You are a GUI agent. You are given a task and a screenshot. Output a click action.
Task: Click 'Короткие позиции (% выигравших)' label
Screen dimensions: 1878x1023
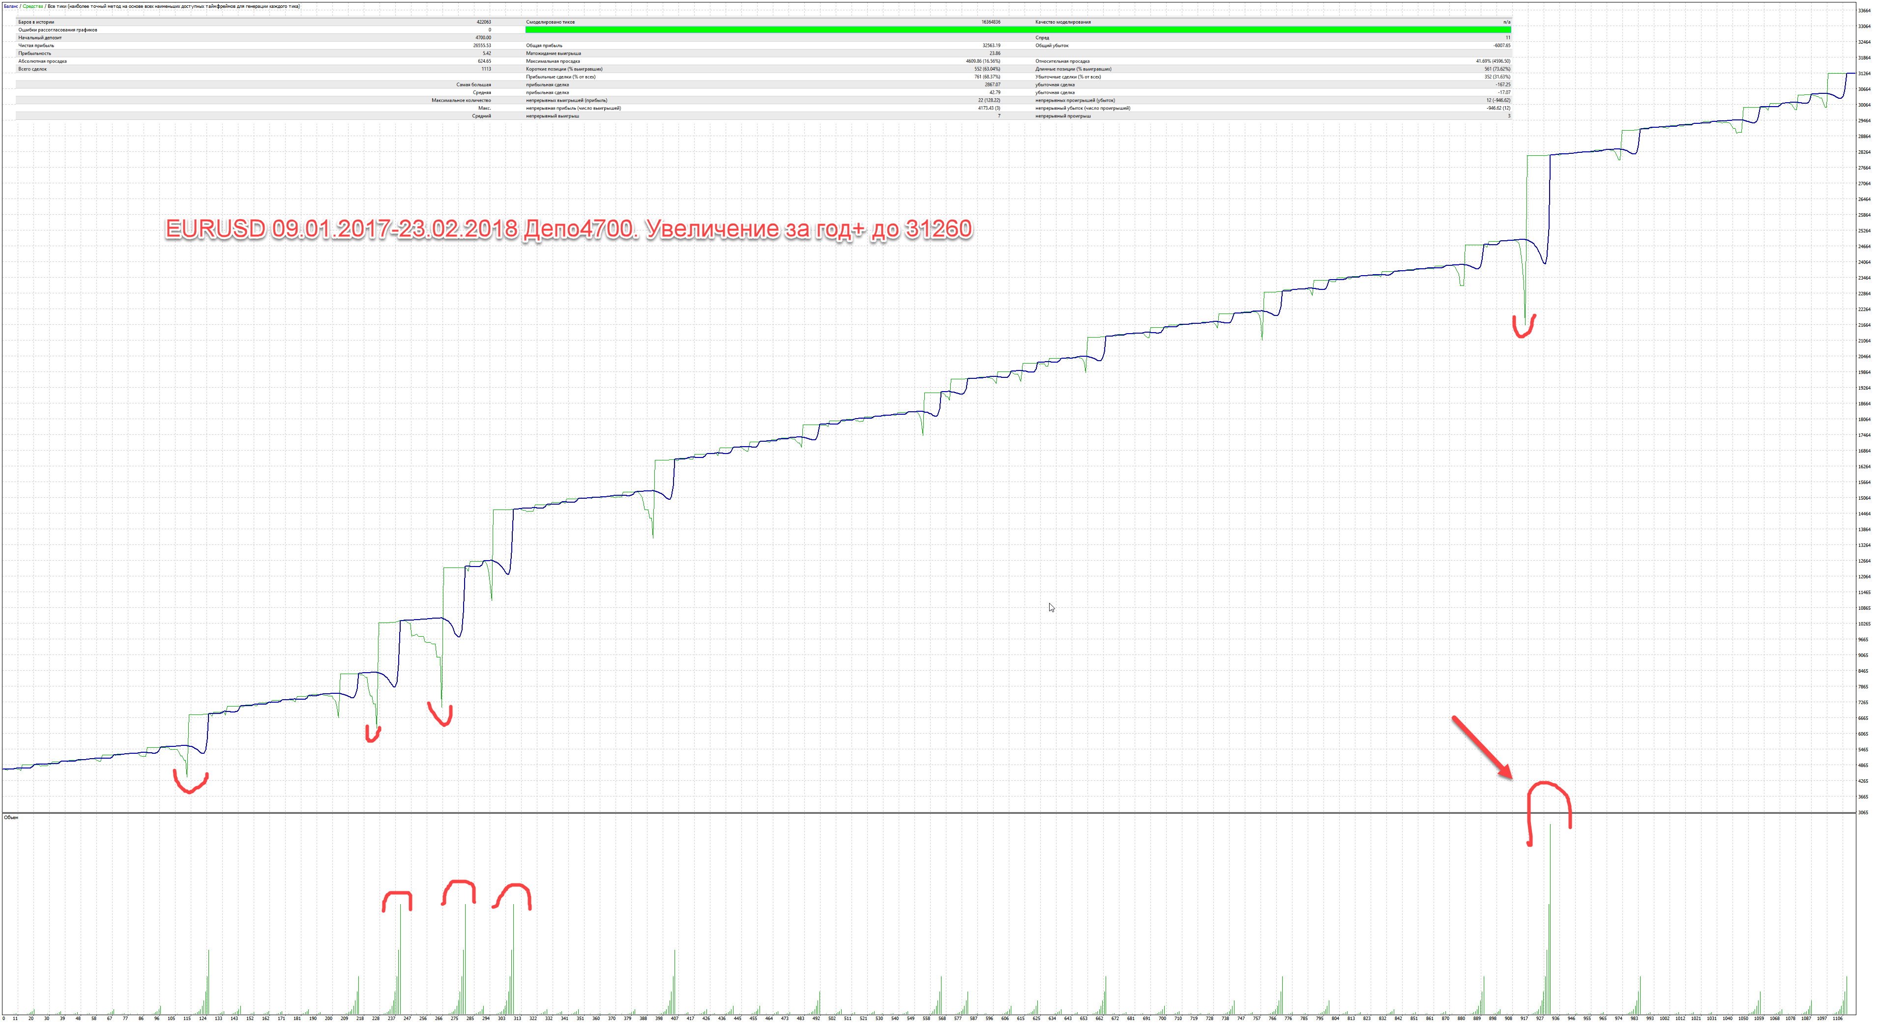pyautogui.click(x=564, y=69)
